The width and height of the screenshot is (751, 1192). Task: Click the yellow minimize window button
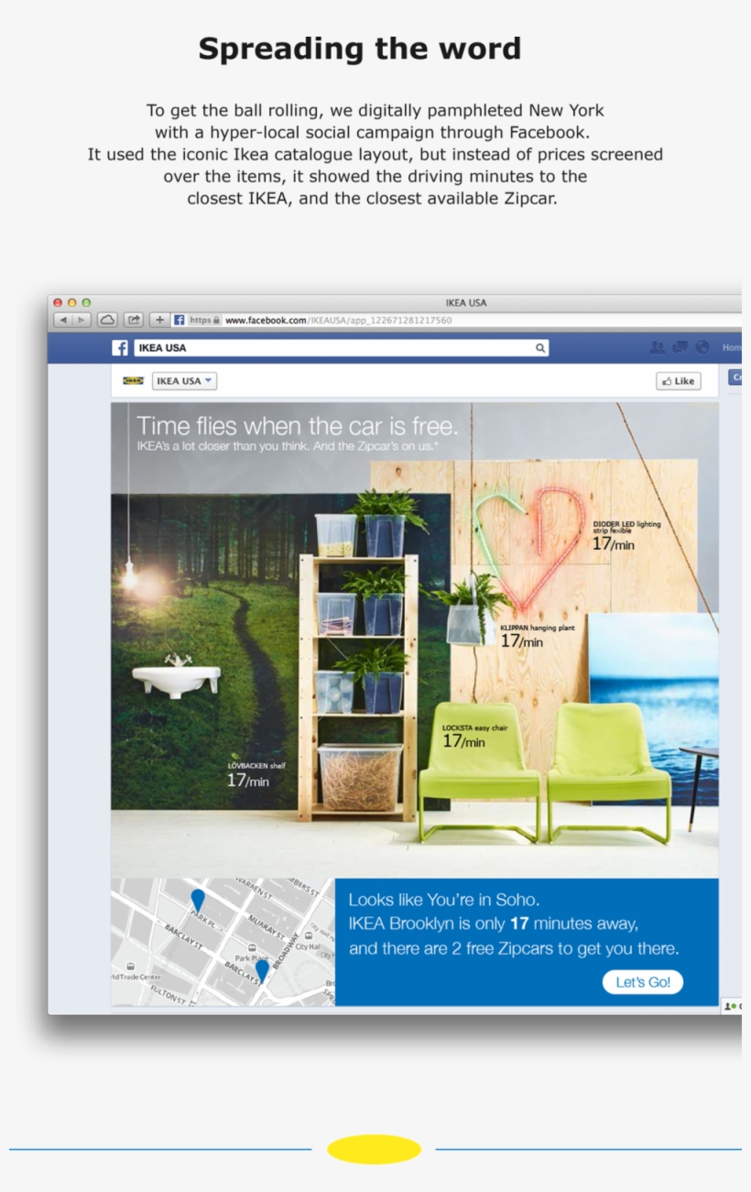(x=72, y=302)
